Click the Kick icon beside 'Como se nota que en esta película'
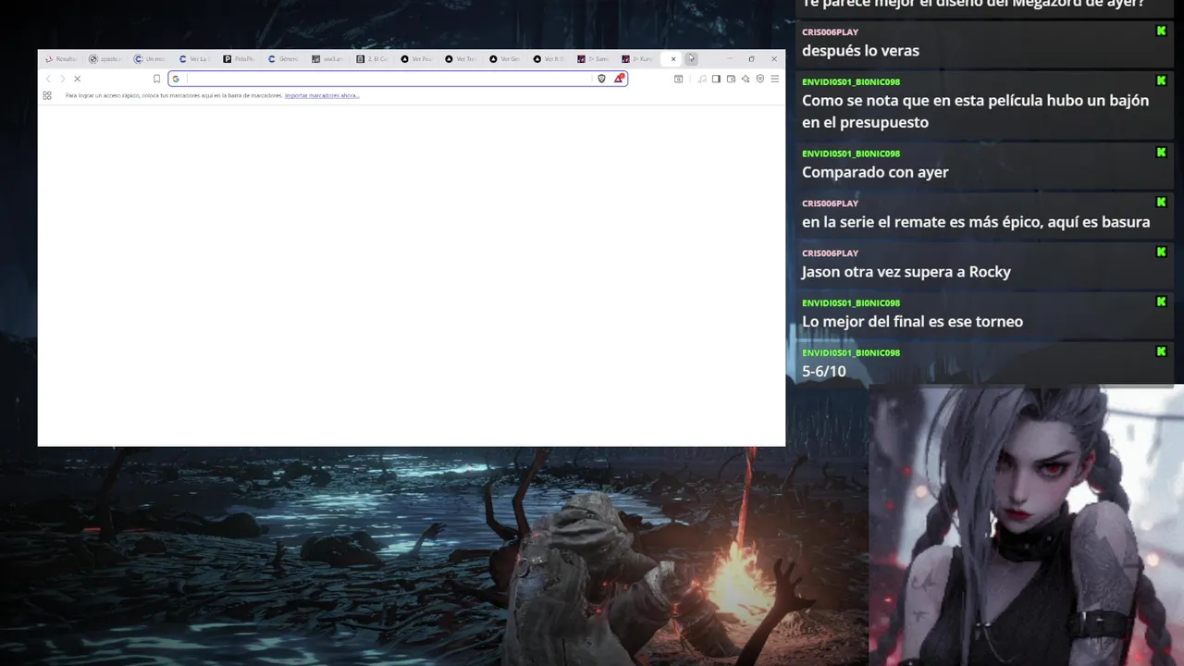 1161,81
